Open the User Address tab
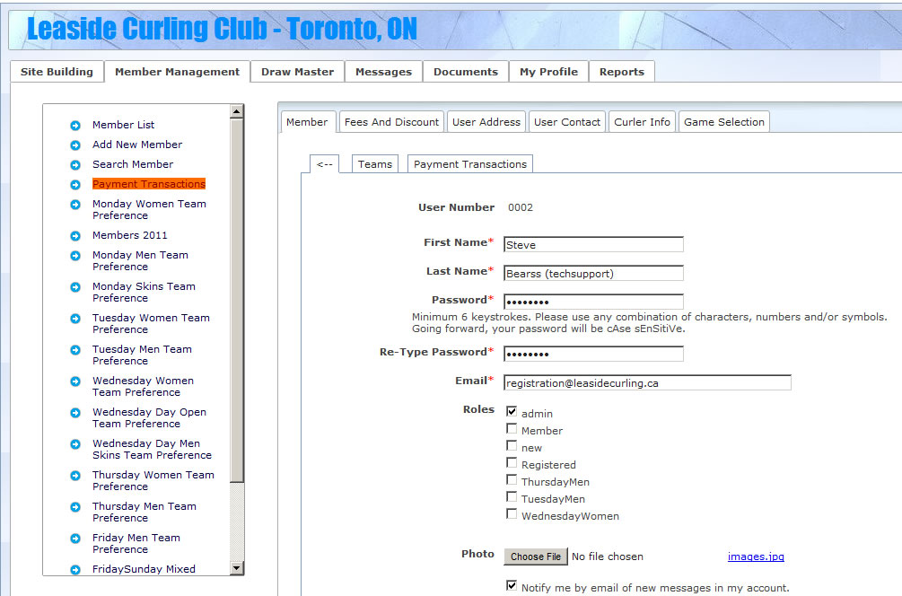902x596 pixels. [486, 122]
